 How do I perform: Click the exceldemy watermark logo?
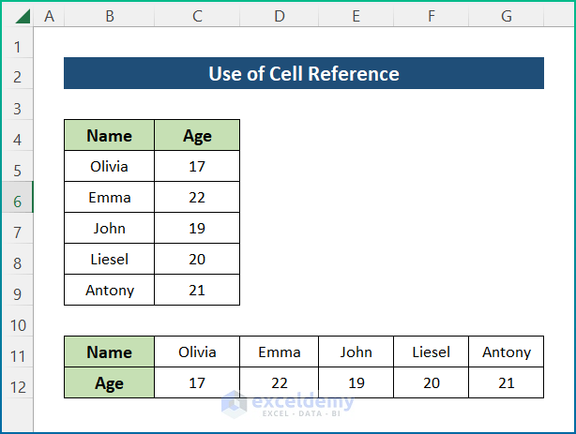pos(289,403)
